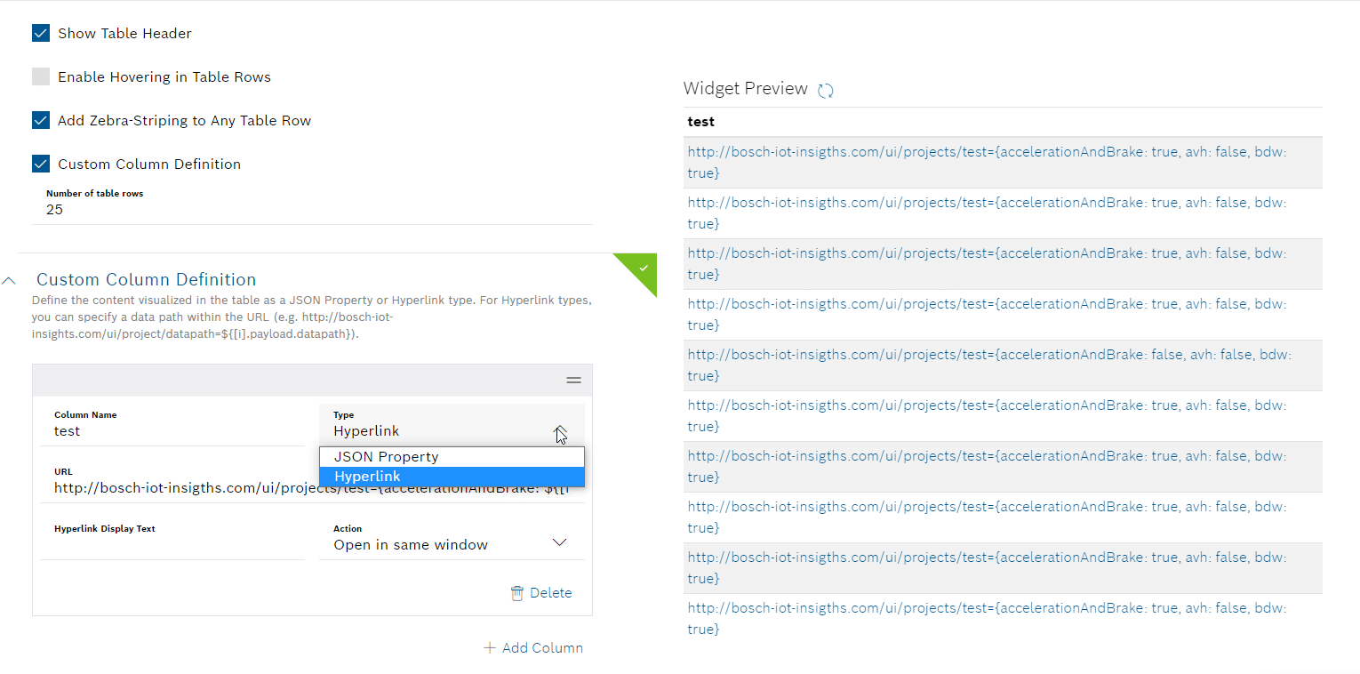1360x674 pixels.
Task: Click the plus icon beside Add Column
Action: (x=489, y=648)
